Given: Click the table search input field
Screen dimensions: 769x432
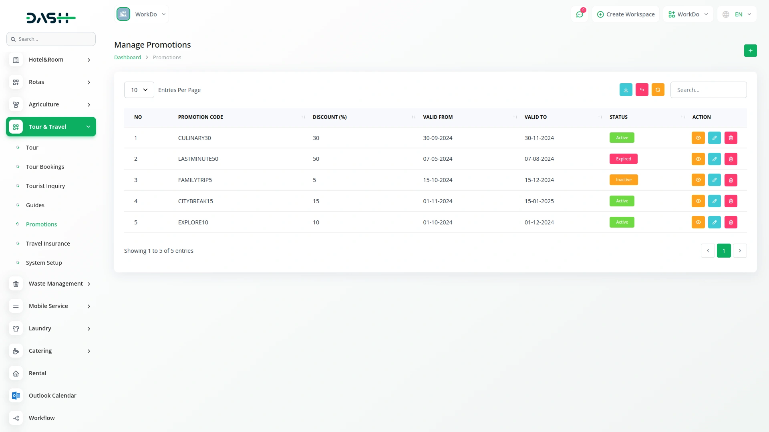Looking at the screenshot, I should coord(708,90).
